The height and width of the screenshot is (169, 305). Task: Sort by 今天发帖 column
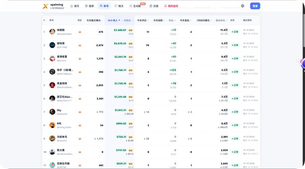point(185,20)
